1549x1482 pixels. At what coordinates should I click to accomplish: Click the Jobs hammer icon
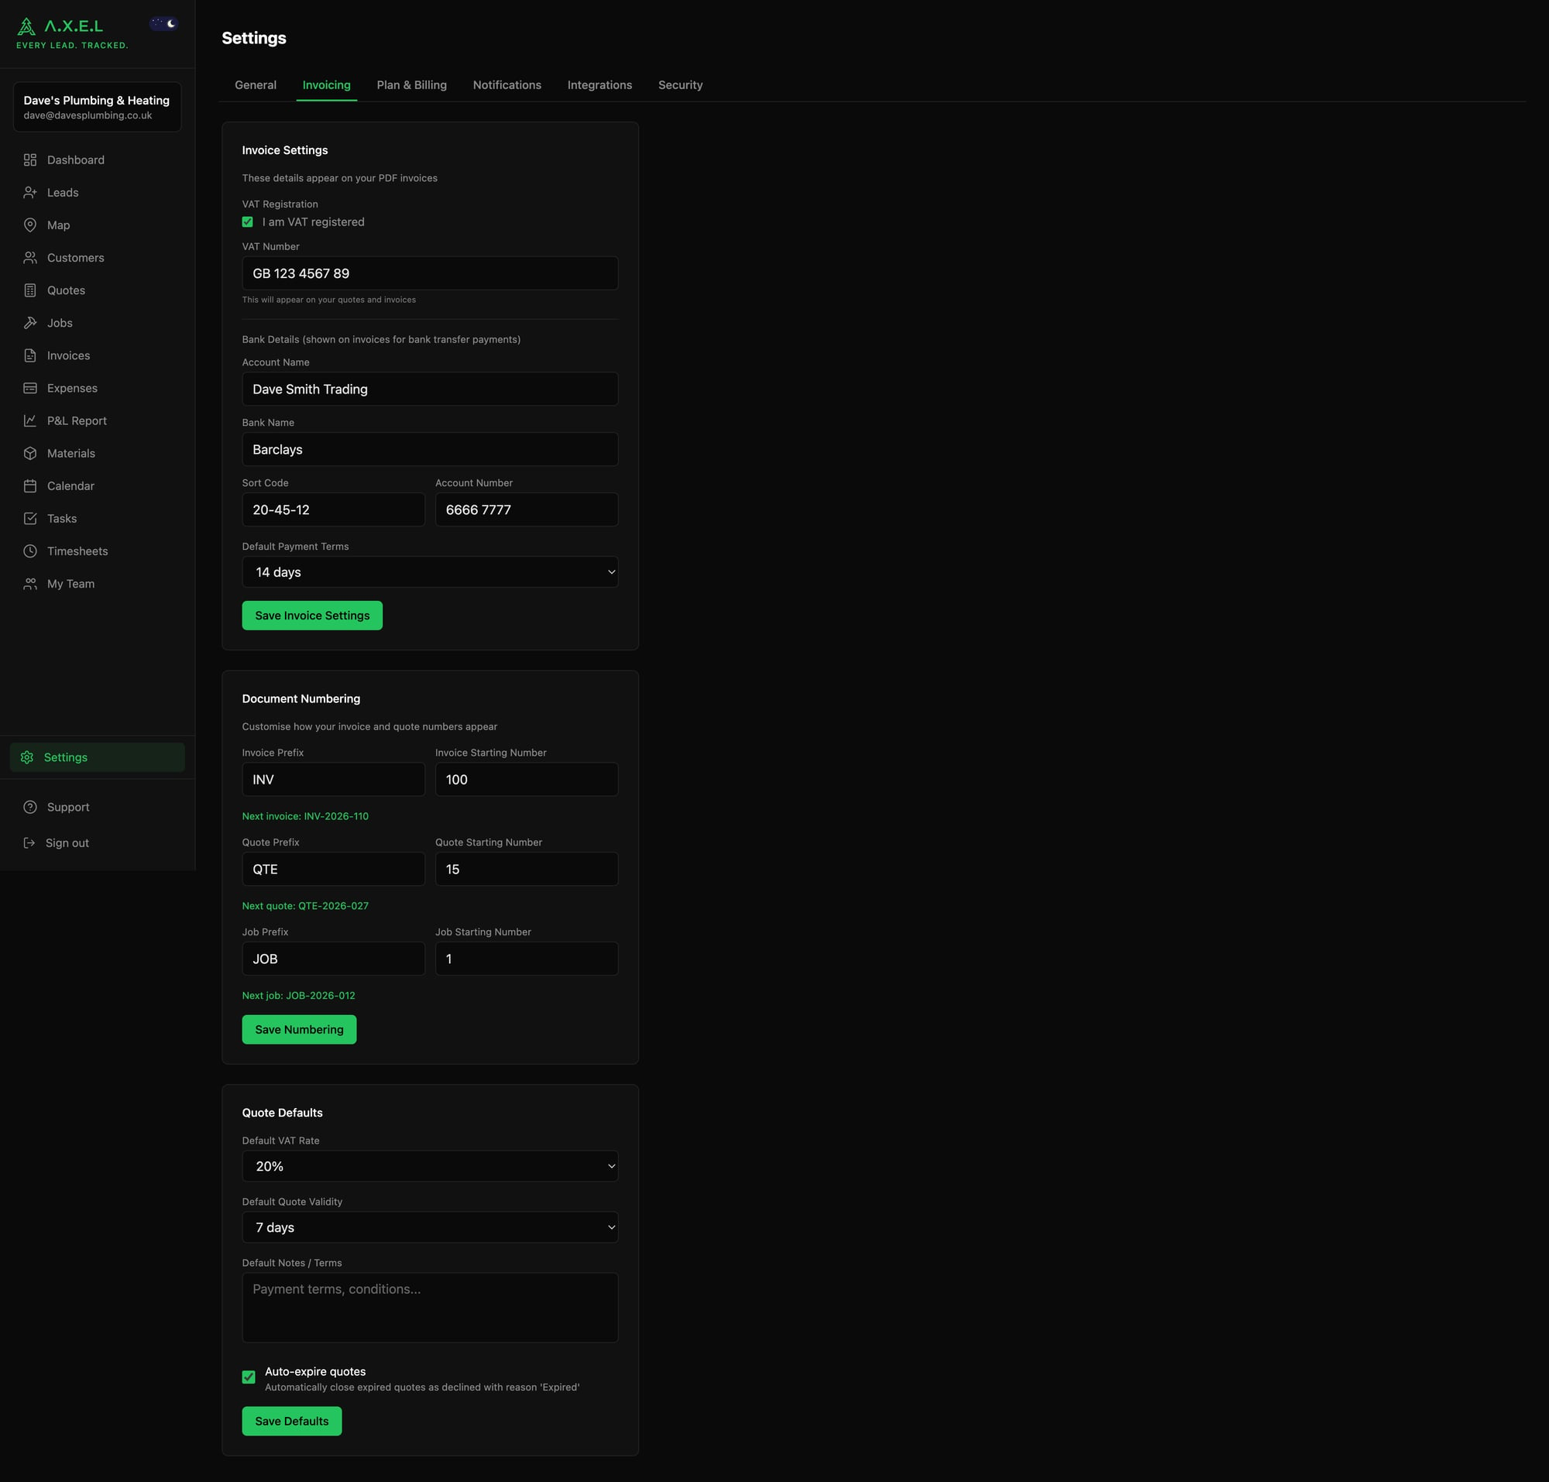pyautogui.click(x=30, y=323)
